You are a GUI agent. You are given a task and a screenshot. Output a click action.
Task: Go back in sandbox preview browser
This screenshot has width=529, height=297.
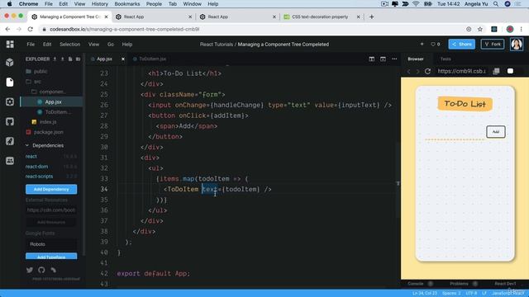(409, 71)
